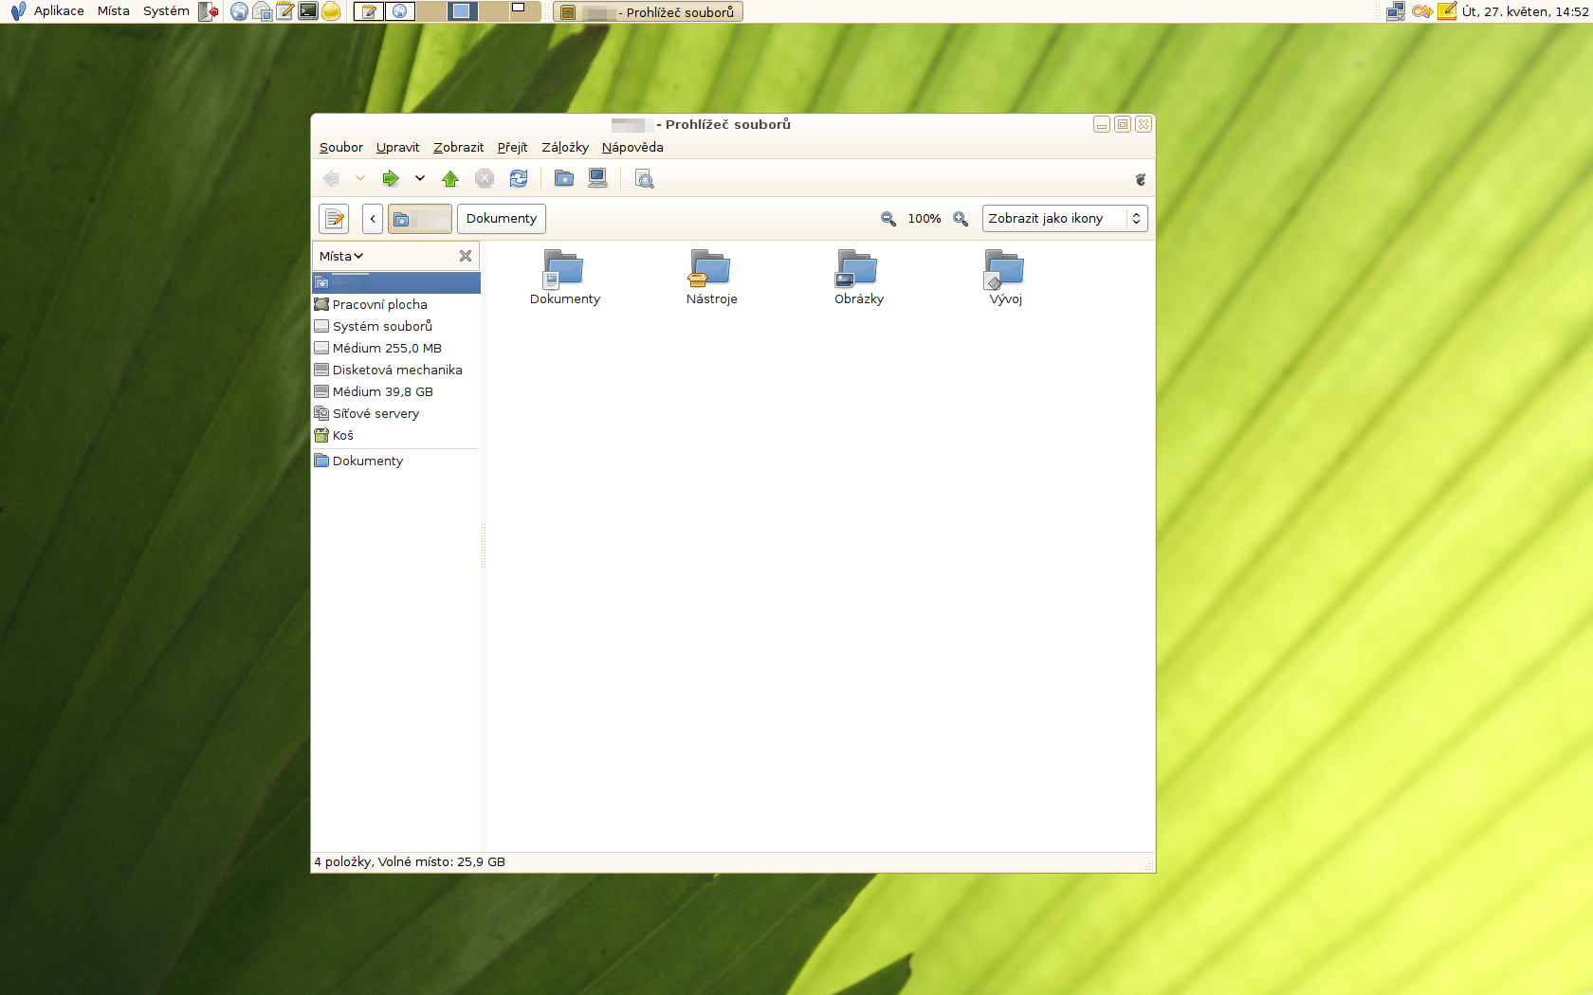The height and width of the screenshot is (995, 1593).
Task: Toggle the home folder path button
Action: coord(419,219)
